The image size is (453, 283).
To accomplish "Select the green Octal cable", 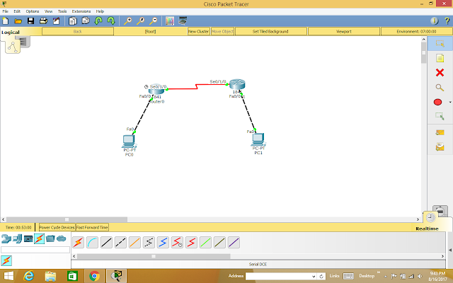I will [205, 242].
